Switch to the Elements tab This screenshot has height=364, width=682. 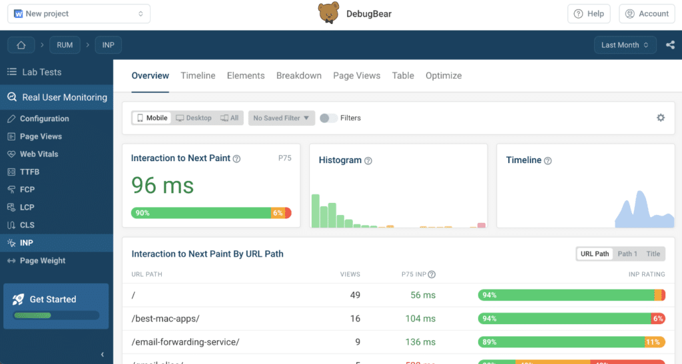[x=246, y=76]
